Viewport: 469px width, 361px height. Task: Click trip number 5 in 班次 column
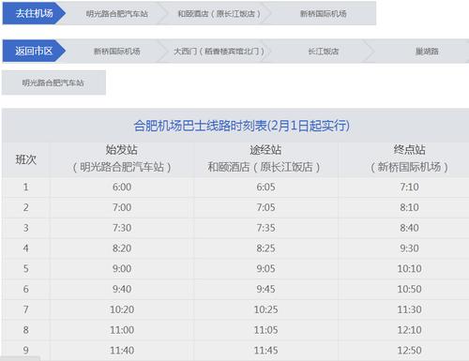[26, 268]
